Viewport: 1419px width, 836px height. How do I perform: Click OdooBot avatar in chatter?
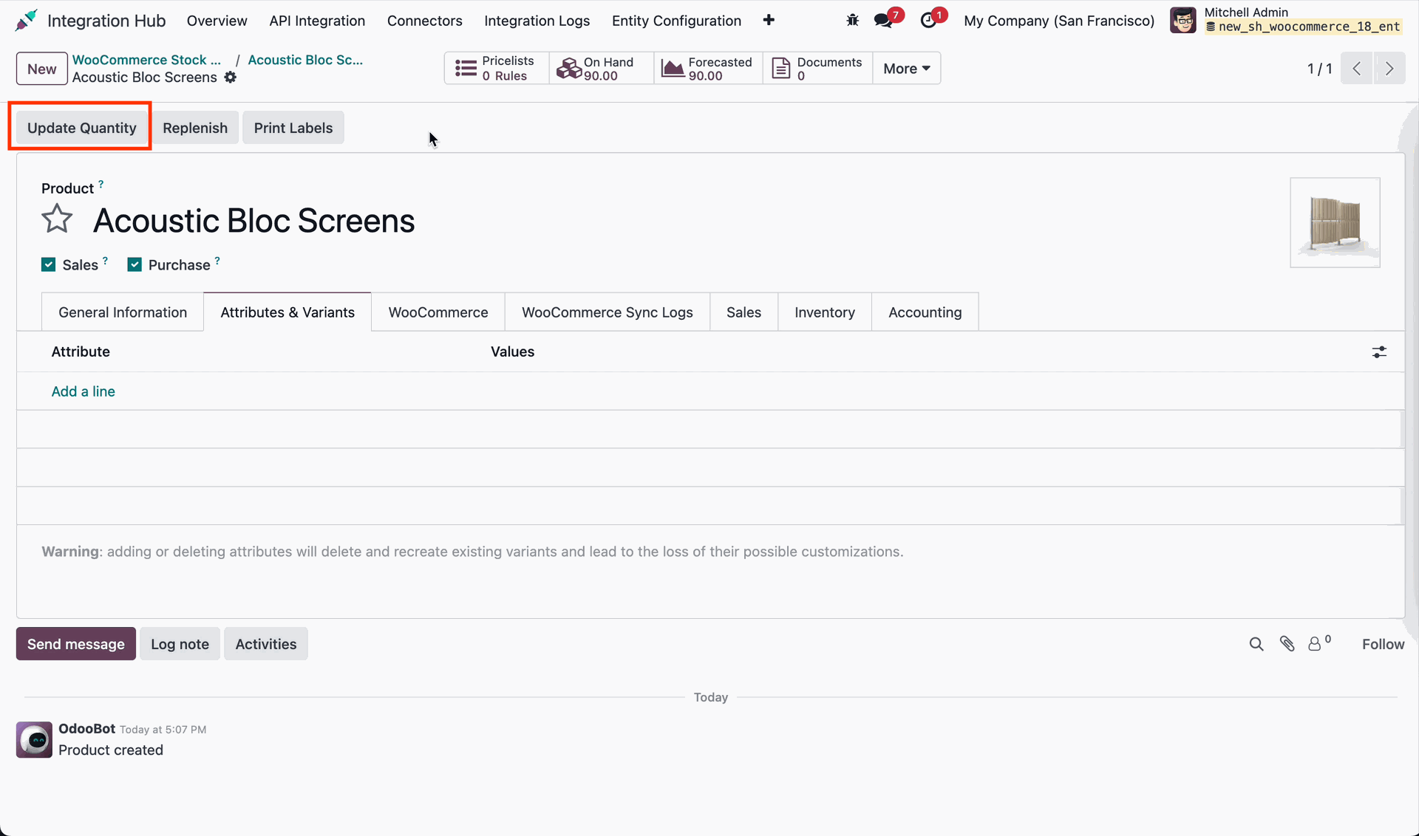pos(34,740)
